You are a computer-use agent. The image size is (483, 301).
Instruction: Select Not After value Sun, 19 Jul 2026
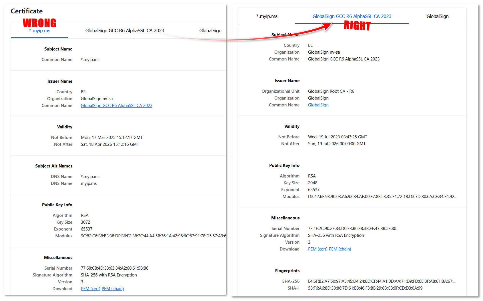click(337, 144)
